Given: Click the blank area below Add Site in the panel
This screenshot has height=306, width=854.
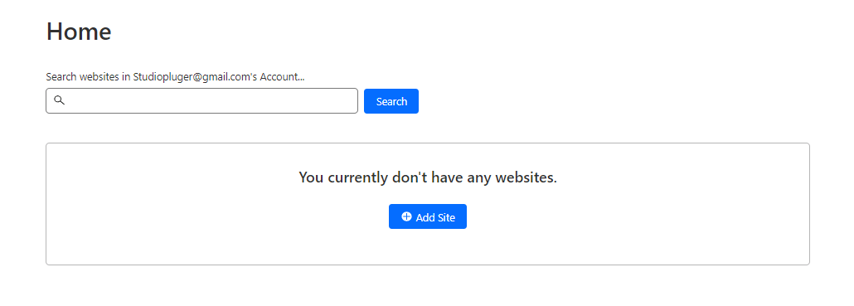Looking at the screenshot, I should click(x=428, y=246).
